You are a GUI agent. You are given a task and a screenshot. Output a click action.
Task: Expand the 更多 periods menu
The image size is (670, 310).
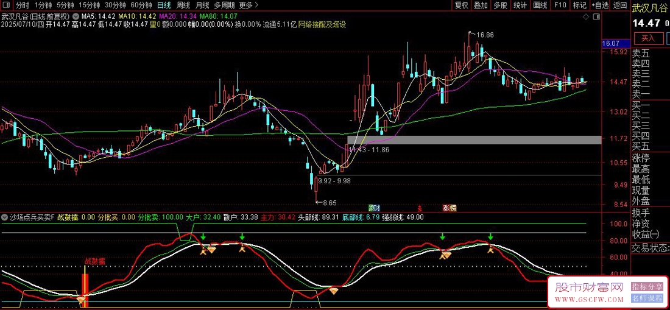tap(249, 5)
